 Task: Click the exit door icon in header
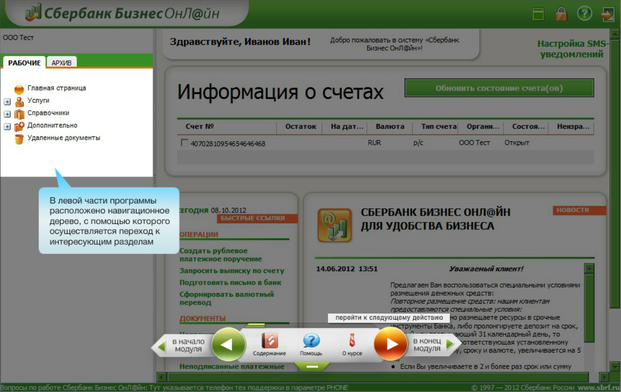608,13
